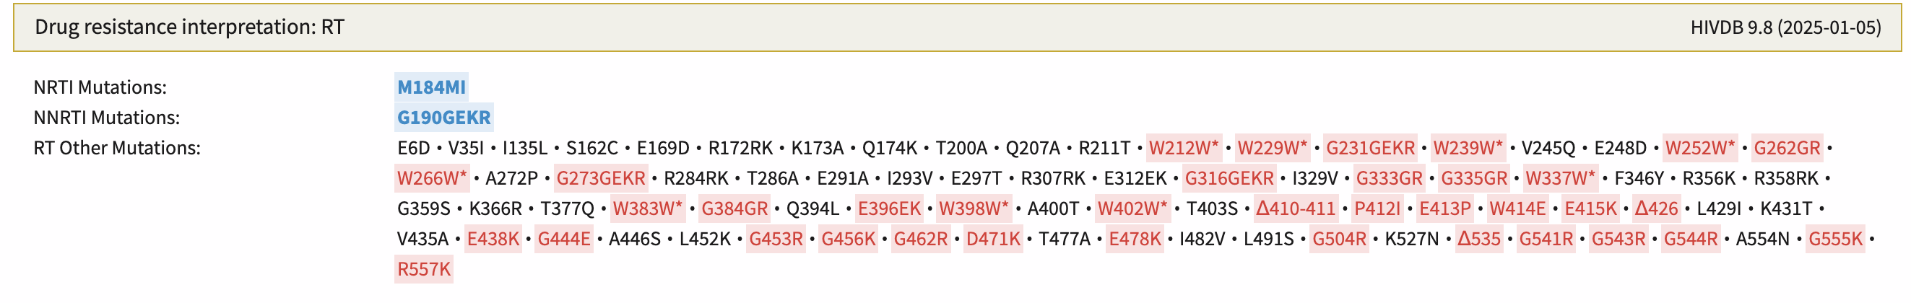Select the K527N mutation
Screen dimensions: 1911x303
click(1412, 240)
